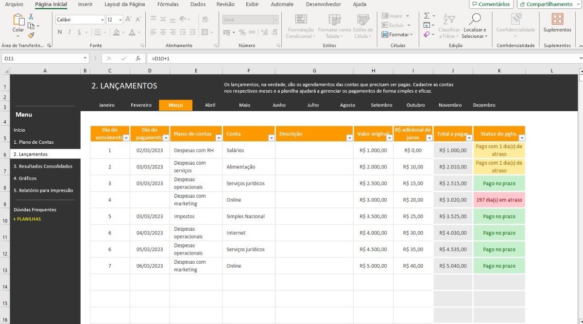Click the Suplementos add-ins icon
The height and width of the screenshot is (324, 583).
point(557,19)
